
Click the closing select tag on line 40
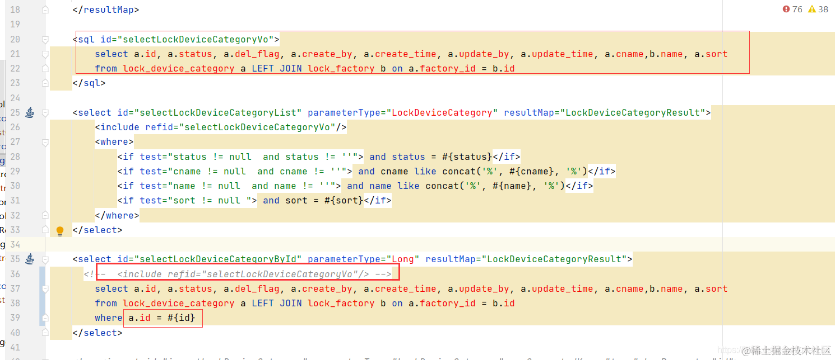[98, 333]
